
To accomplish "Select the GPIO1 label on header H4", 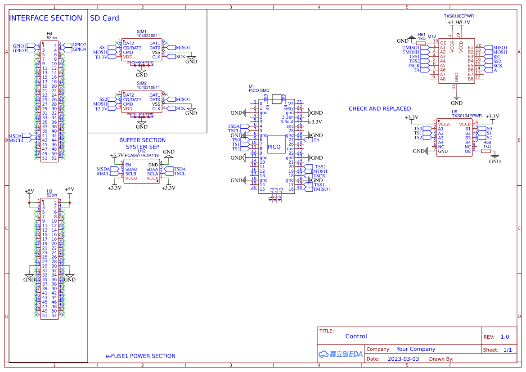I will 18,45.
